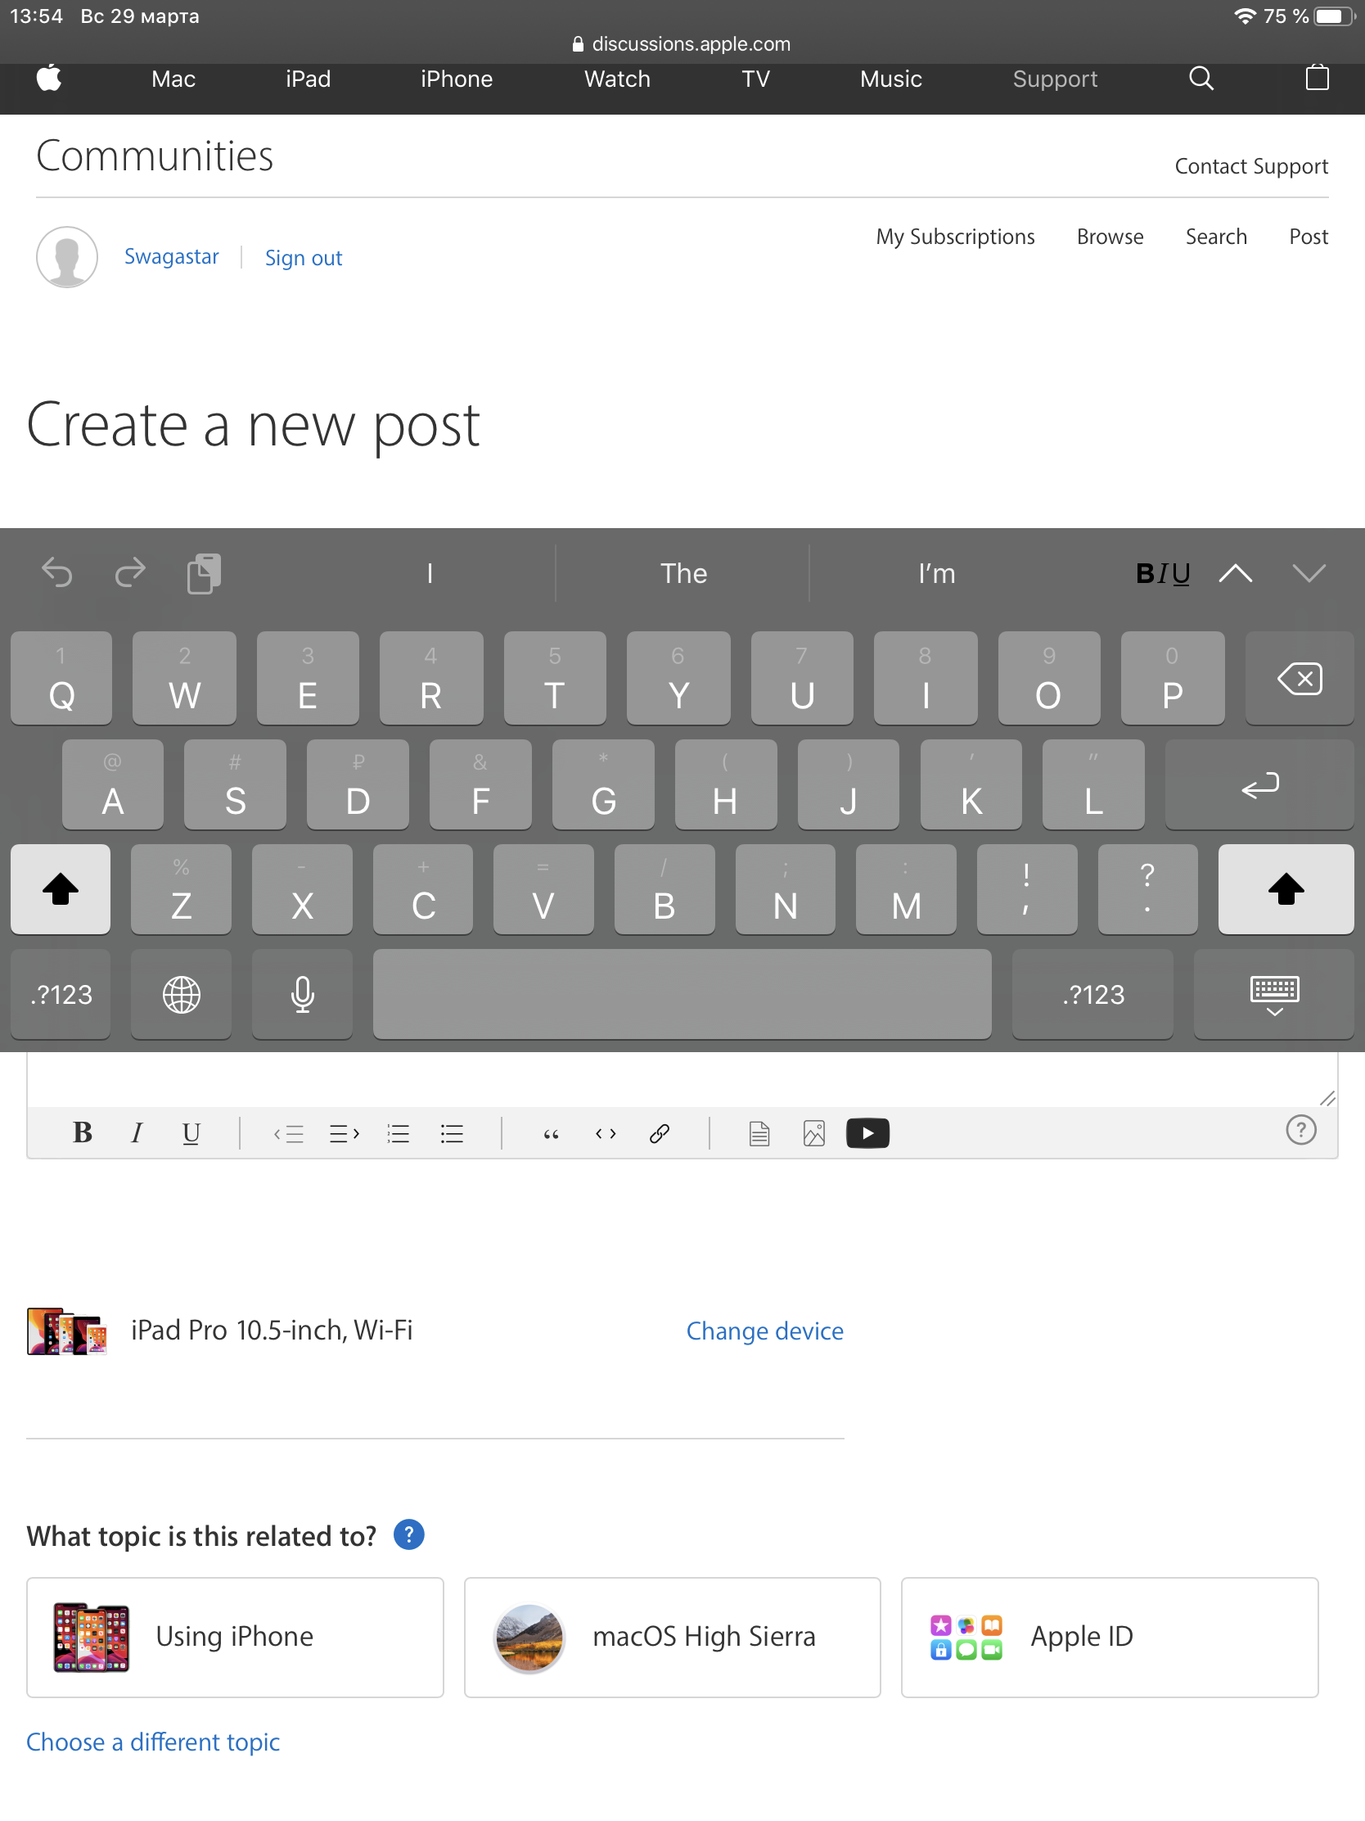Screen dimensions: 1365x1821
Task: Hide the on-screen keyboard
Action: tap(1273, 994)
